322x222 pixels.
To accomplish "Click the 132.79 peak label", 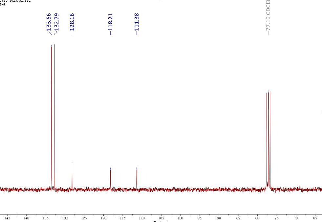I will (x=56, y=22).
